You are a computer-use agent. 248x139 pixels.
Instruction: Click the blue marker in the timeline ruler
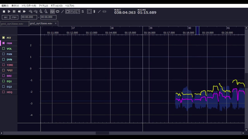197,31
